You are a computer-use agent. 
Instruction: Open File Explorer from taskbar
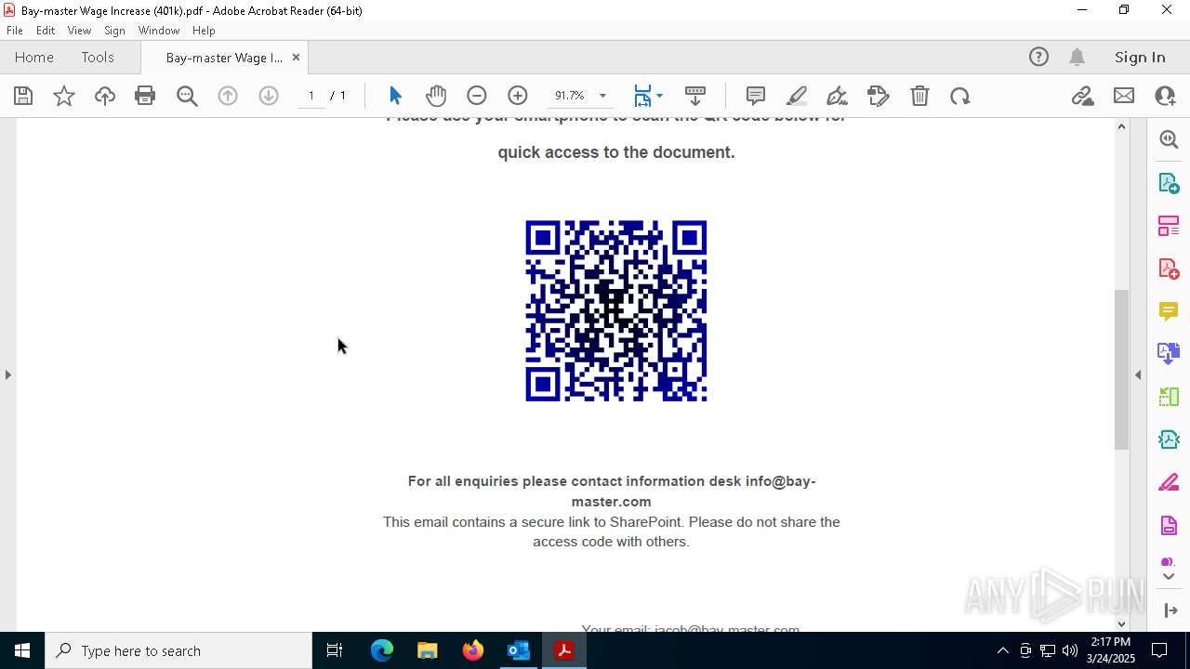tap(427, 650)
